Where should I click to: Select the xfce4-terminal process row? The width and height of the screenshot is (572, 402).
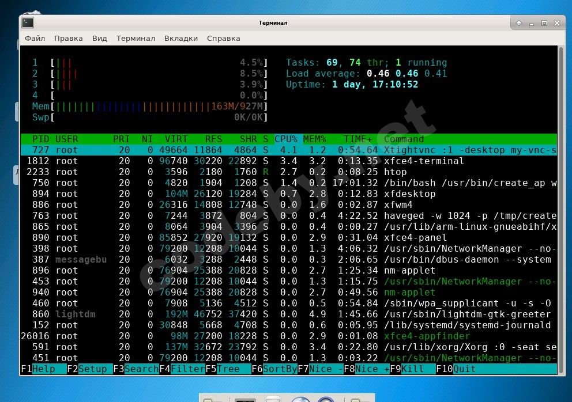click(x=288, y=161)
